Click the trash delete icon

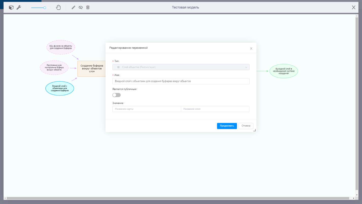coord(88,7)
